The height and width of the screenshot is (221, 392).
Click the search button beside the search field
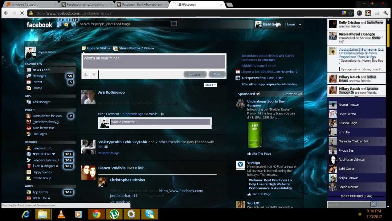tap(174, 24)
